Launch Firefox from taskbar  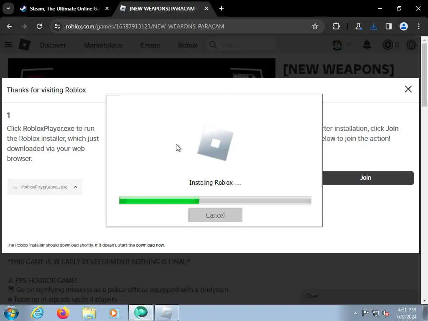(x=63, y=313)
